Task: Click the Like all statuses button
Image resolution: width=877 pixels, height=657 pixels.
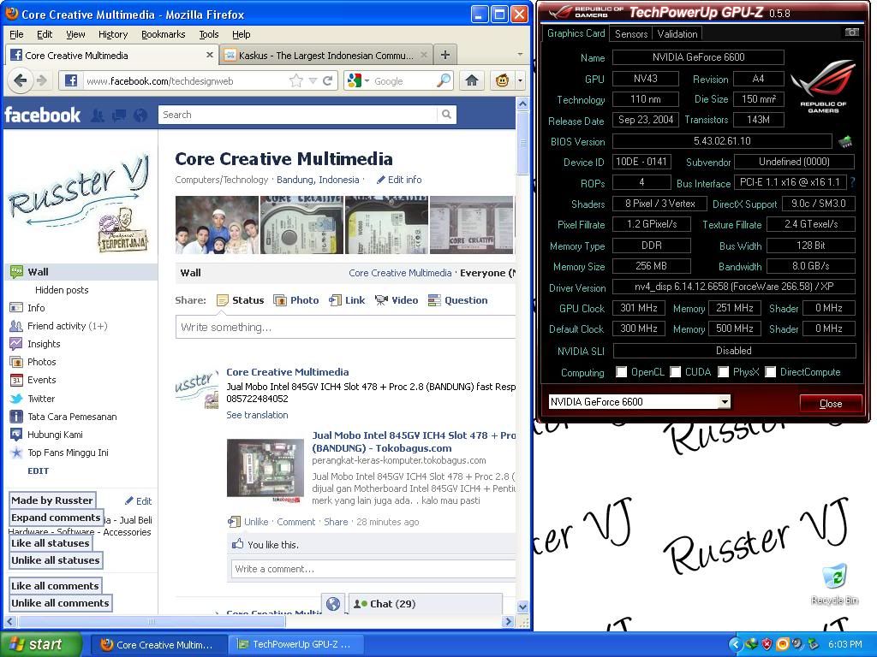Action: [x=51, y=543]
